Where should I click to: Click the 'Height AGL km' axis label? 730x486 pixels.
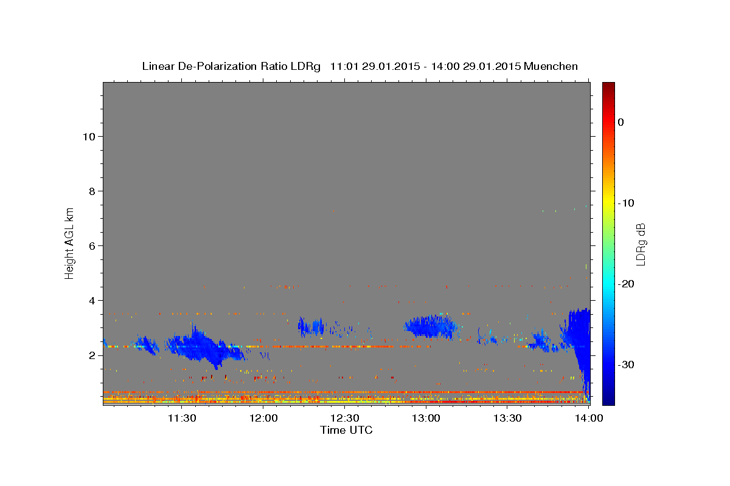(69, 242)
